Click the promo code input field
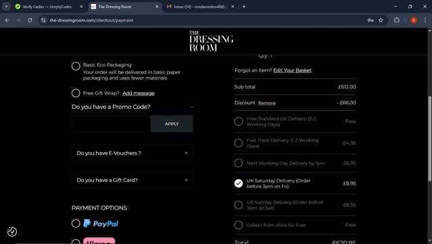Screen dimensions: 432x244 click(x=111, y=124)
